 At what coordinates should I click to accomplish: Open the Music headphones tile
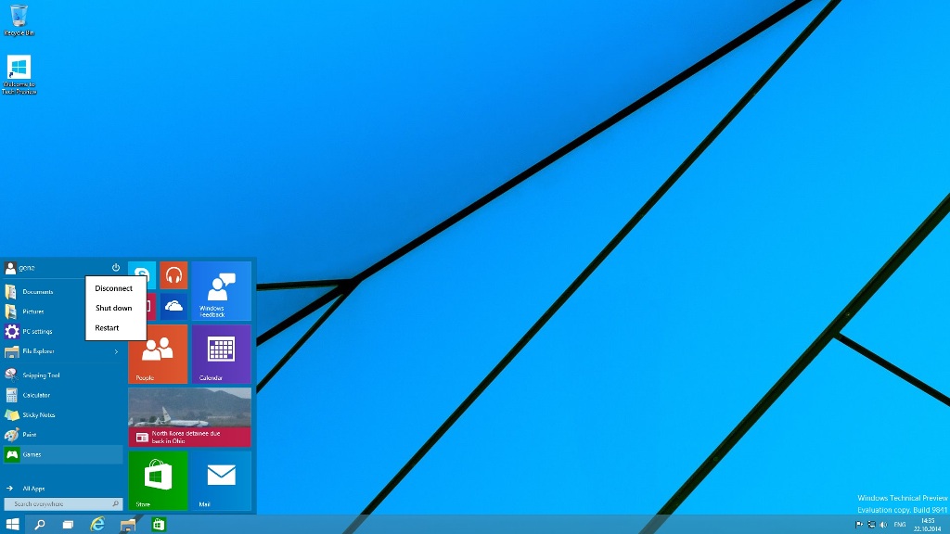pyautogui.click(x=173, y=274)
